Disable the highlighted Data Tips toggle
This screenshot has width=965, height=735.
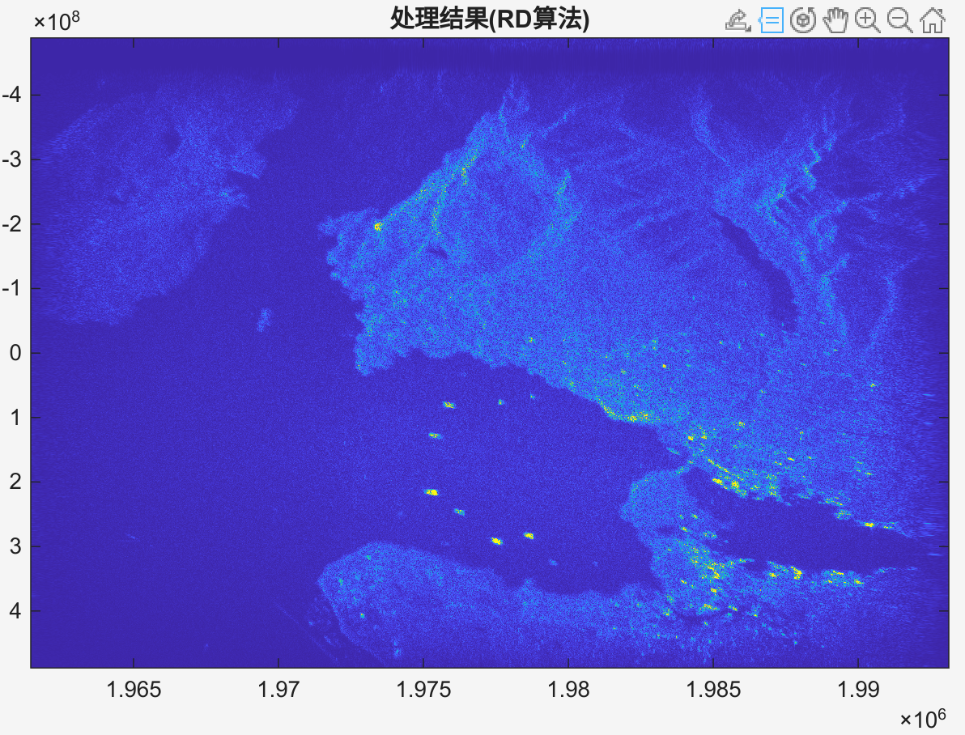point(773,22)
